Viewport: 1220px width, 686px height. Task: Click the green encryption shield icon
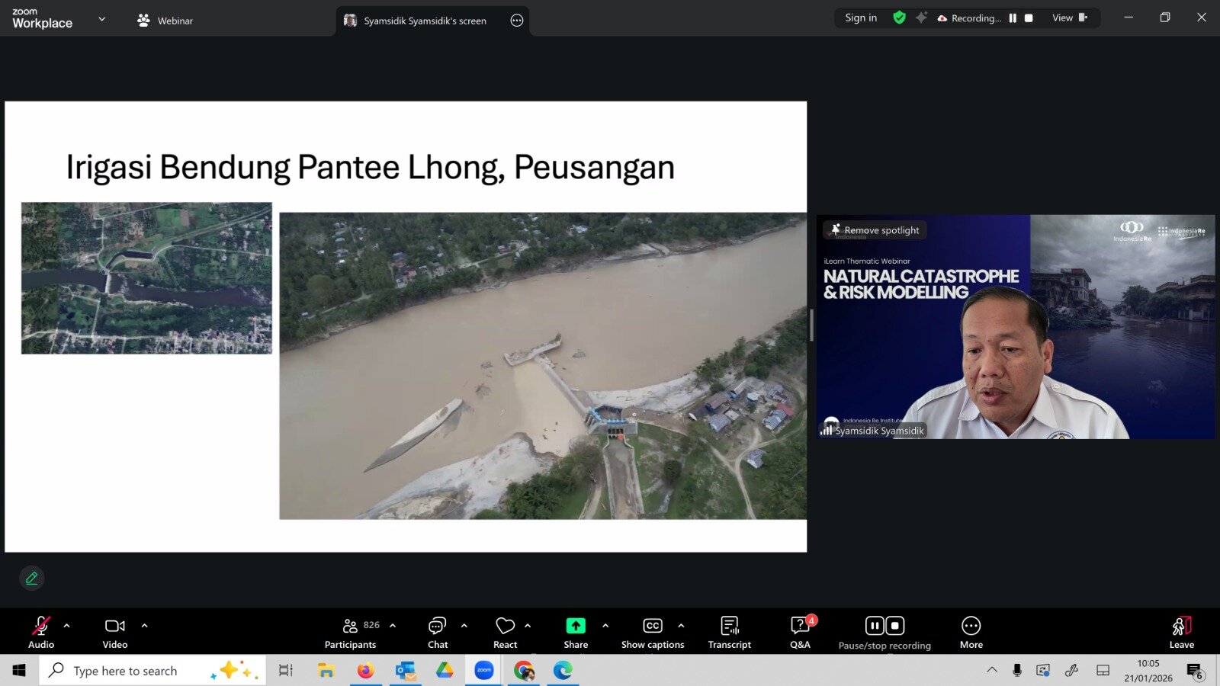(900, 18)
